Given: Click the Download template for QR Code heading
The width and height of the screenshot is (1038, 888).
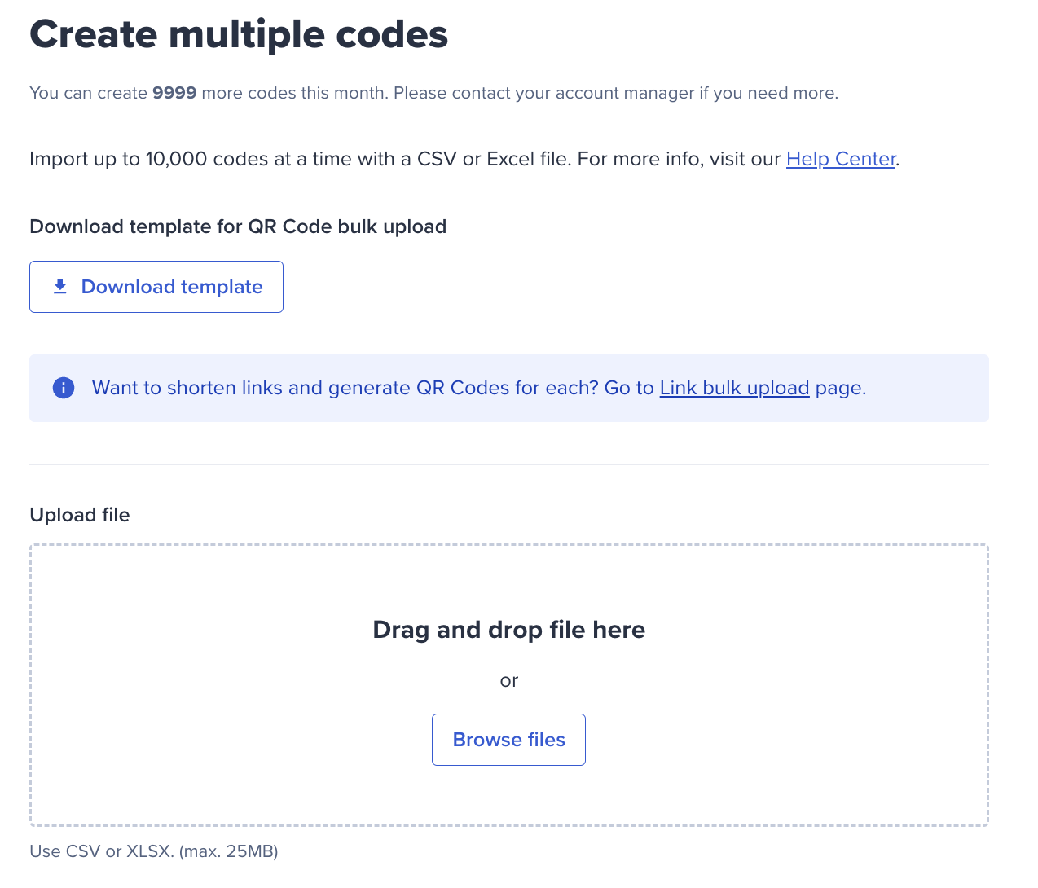Looking at the screenshot, I should click(x=238, y=226).
